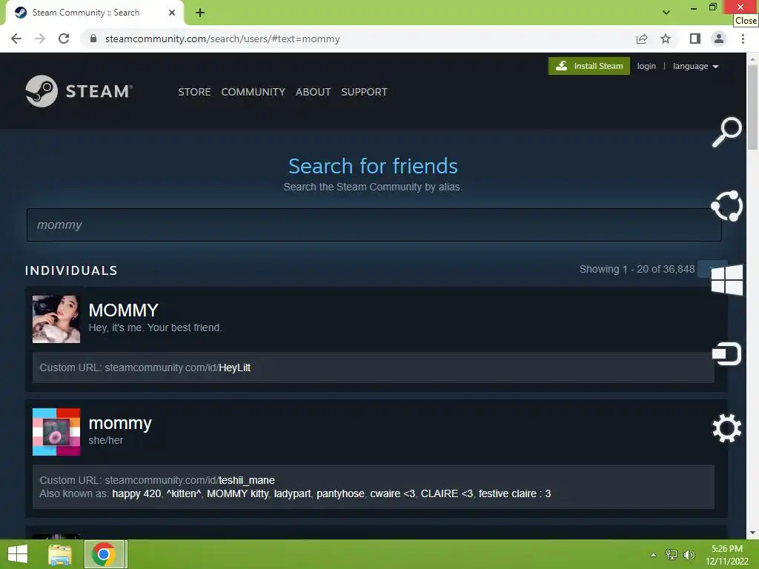This screenshot has height=569, width=759.
Task: Click the 'Also known as' aliases text
Action: coord(295,494)
